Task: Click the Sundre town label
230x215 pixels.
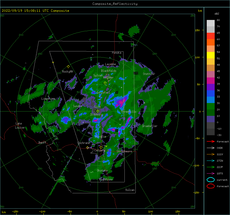Action: point(77,106)
